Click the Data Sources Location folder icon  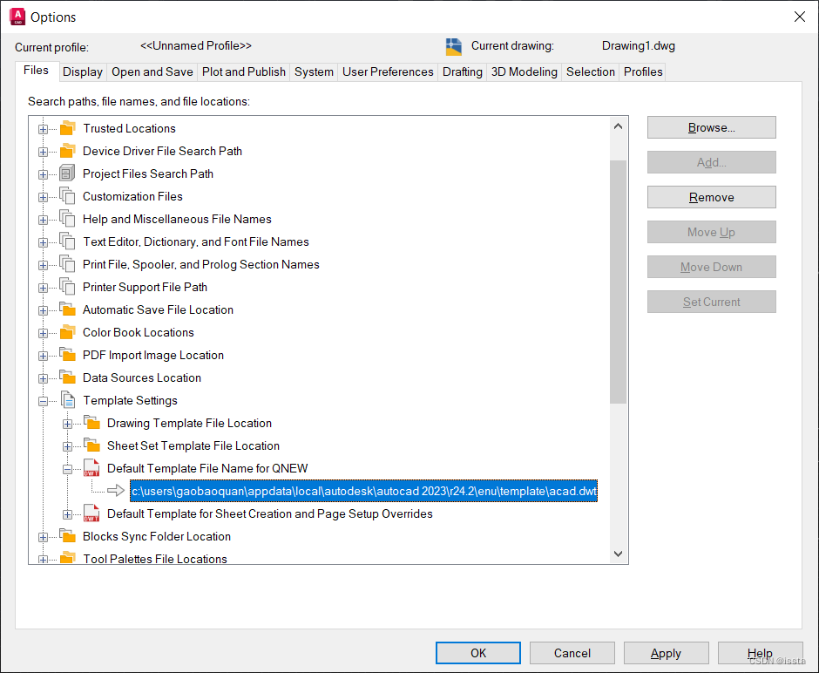pos(67,377)
